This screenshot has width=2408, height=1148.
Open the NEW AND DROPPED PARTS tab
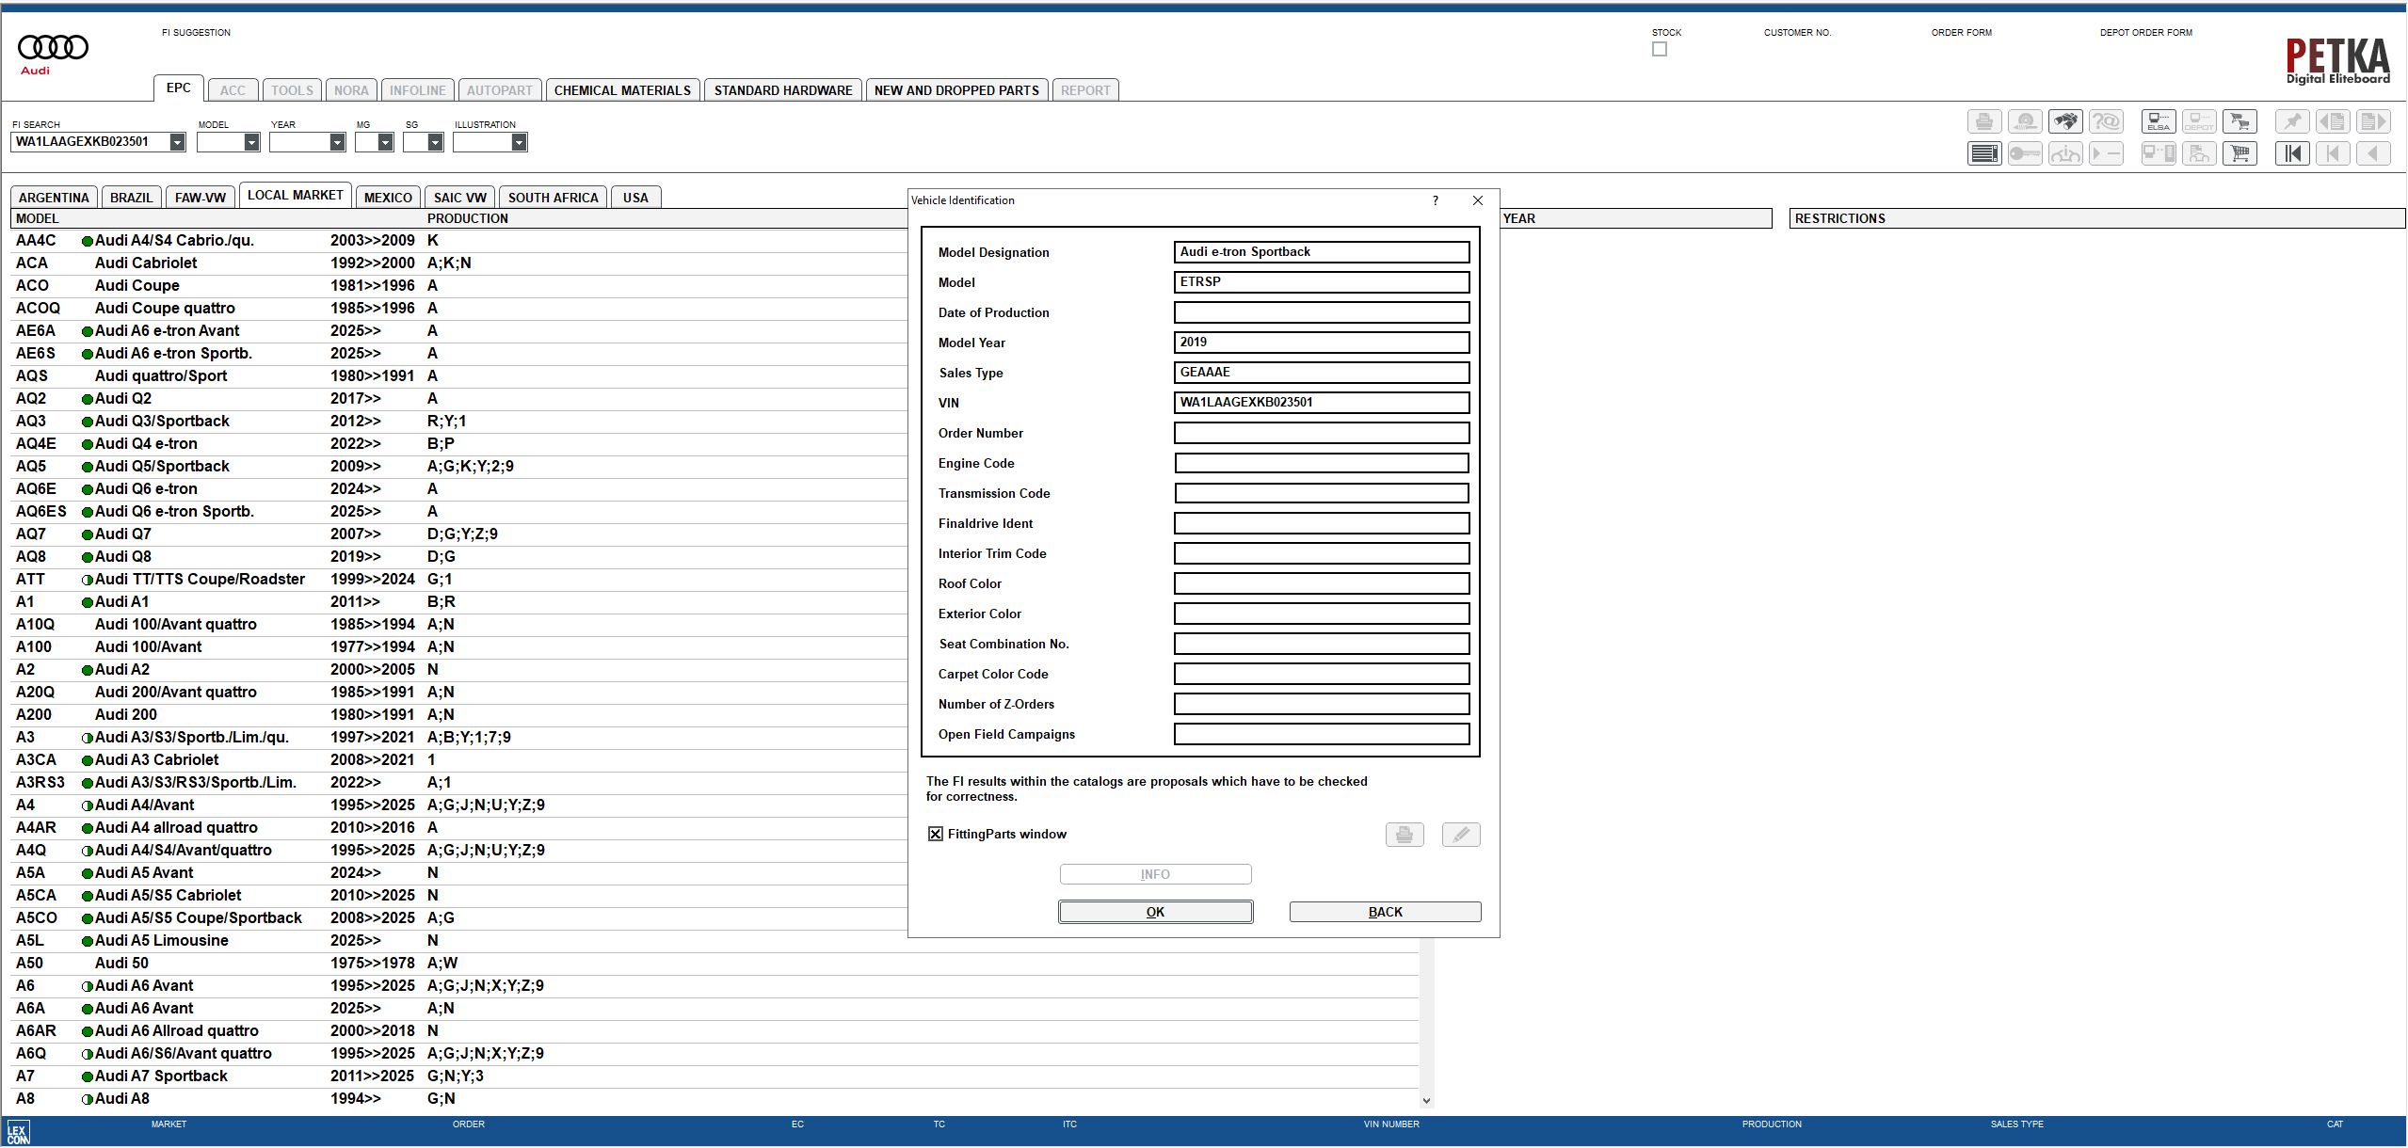click(x=956, y=90)
